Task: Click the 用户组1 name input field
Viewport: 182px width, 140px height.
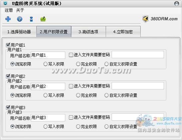Action: click(48, 55)
